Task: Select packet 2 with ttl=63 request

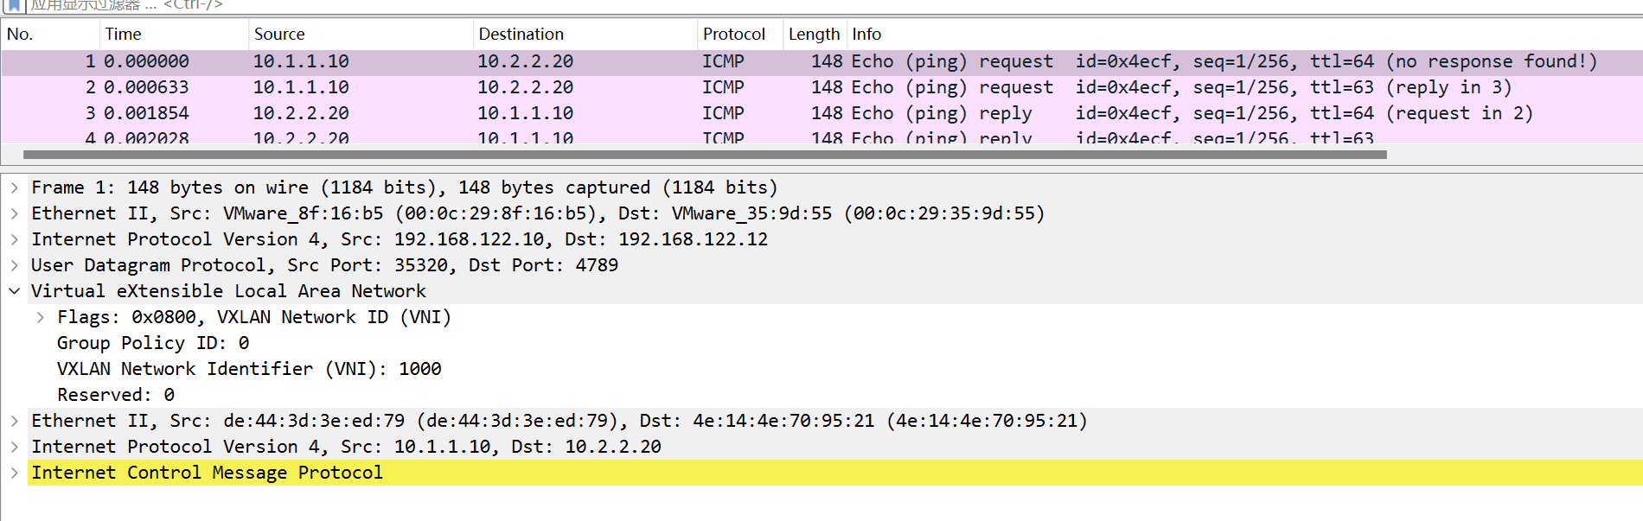Action: [x=821, y=87]
